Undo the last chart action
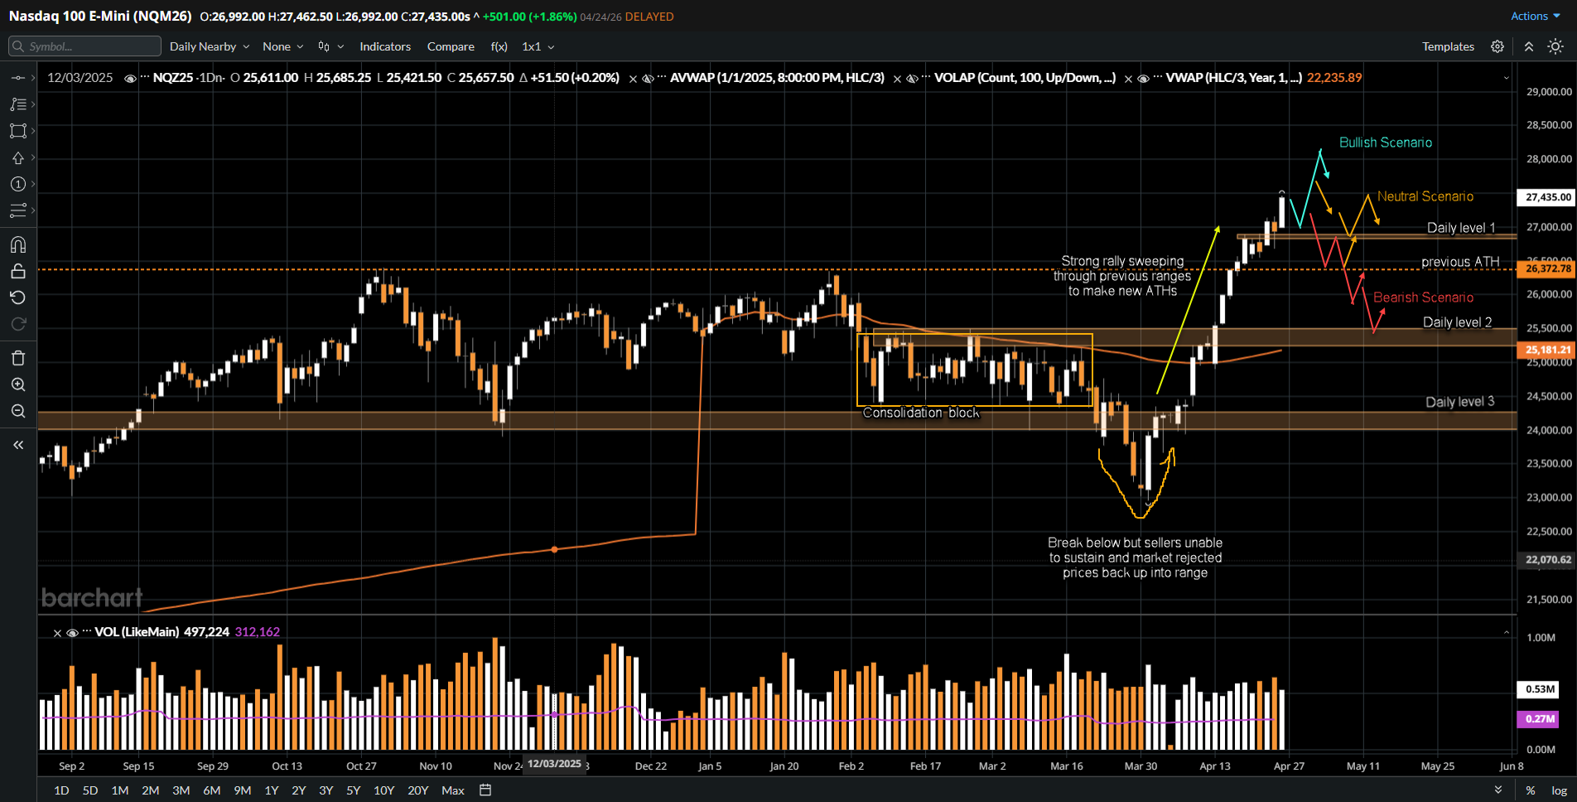Image resolution: width=1577 pixels, height=802 pixels. click(x=17, y=297)
